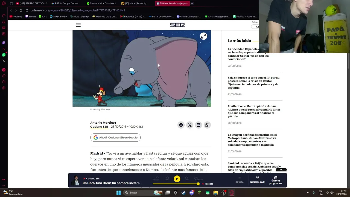Click the taskbar Buscar search box
350x197 pixels.
142,193
